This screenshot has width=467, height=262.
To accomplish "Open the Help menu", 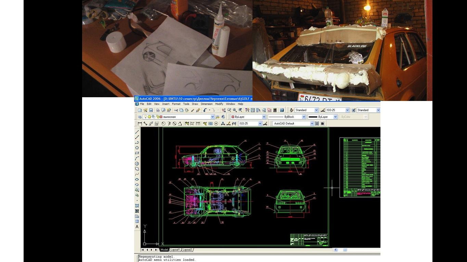I will (x=241, y=104).
